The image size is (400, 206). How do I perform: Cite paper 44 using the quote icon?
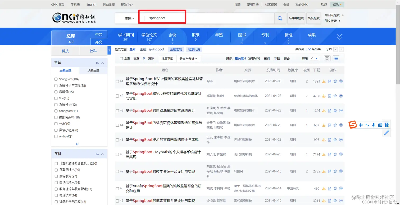[341, 125]
